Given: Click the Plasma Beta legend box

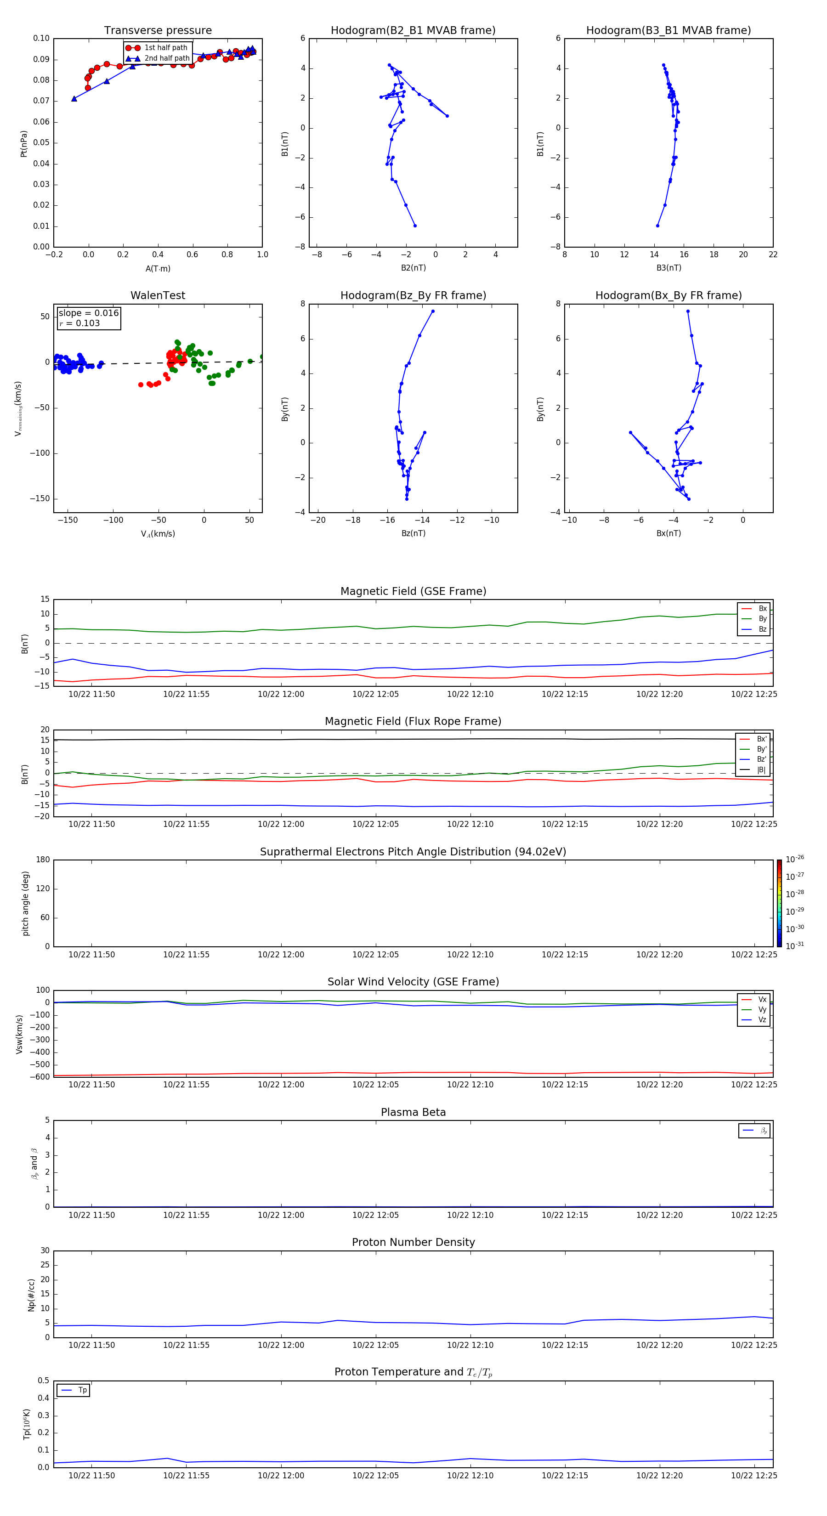Looking at the screenshot, I should click(754, 1131).
